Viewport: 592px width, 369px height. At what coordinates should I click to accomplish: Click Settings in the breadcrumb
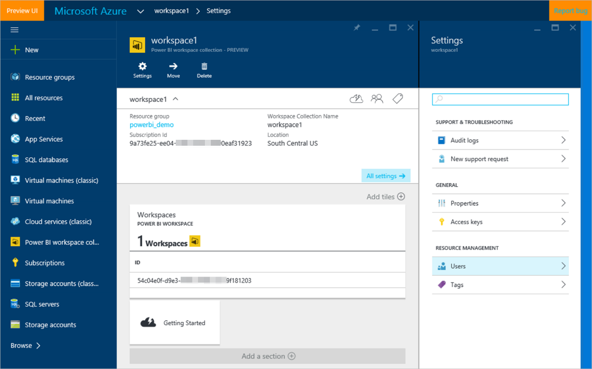(x=219, y=10)
